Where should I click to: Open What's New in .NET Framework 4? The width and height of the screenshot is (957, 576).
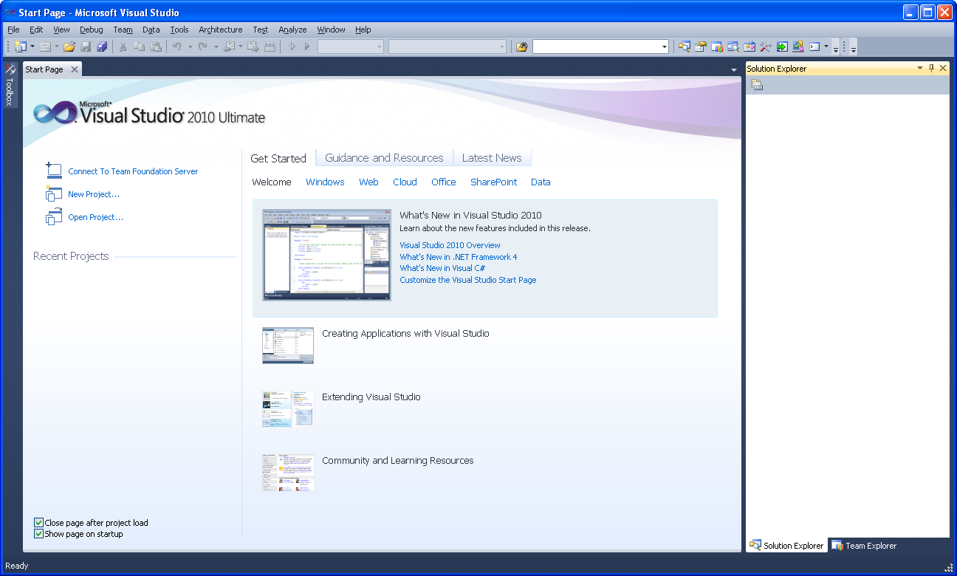point(459,257)
